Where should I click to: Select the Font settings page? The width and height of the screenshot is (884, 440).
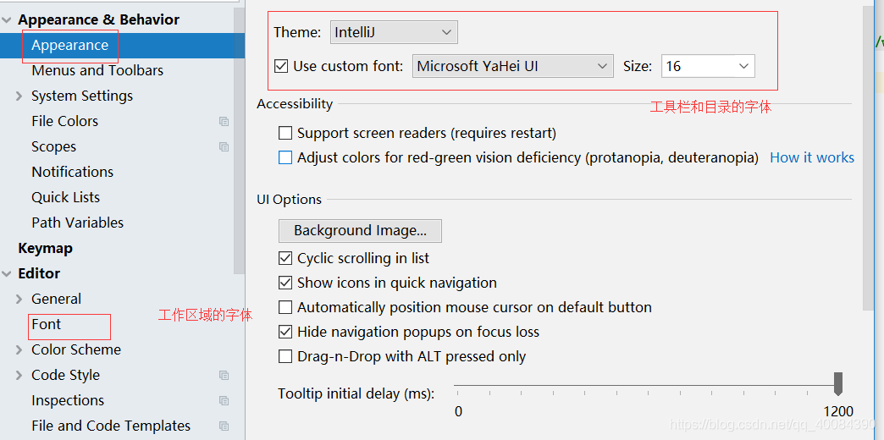click(x=47, y=325)
